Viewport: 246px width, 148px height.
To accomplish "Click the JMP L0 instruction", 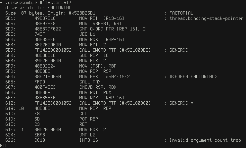I will (87, 135).
